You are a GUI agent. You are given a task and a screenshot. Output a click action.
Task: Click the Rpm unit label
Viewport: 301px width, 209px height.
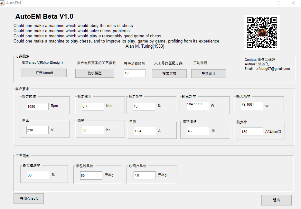[54, 106]
